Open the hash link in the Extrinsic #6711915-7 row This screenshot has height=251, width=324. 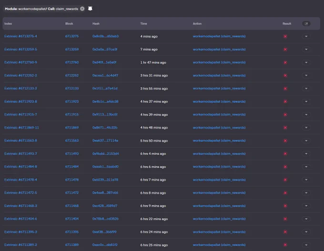(x=105, y=115)
